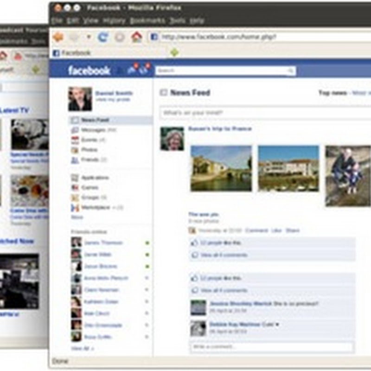The image size is (371, 371).
Task: Click the green new-tab icon beside the Facebook tab
Action: (174, 52)
